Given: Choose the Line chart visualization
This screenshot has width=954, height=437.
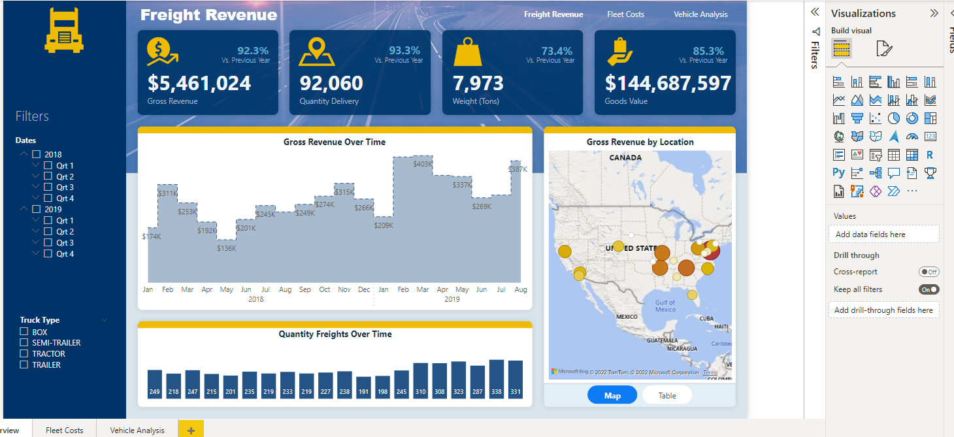Looking at the screenshot, I should [x=838, y=99].
